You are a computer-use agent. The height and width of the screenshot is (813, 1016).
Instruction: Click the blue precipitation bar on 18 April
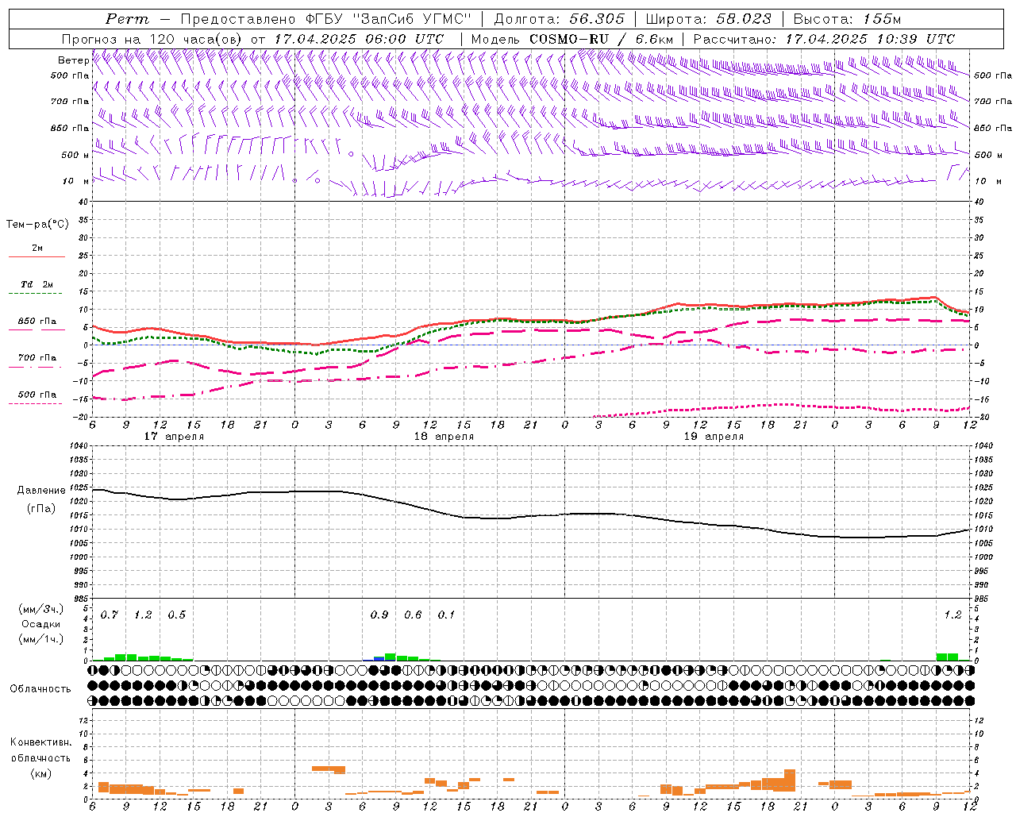click(x=379, y=659)
